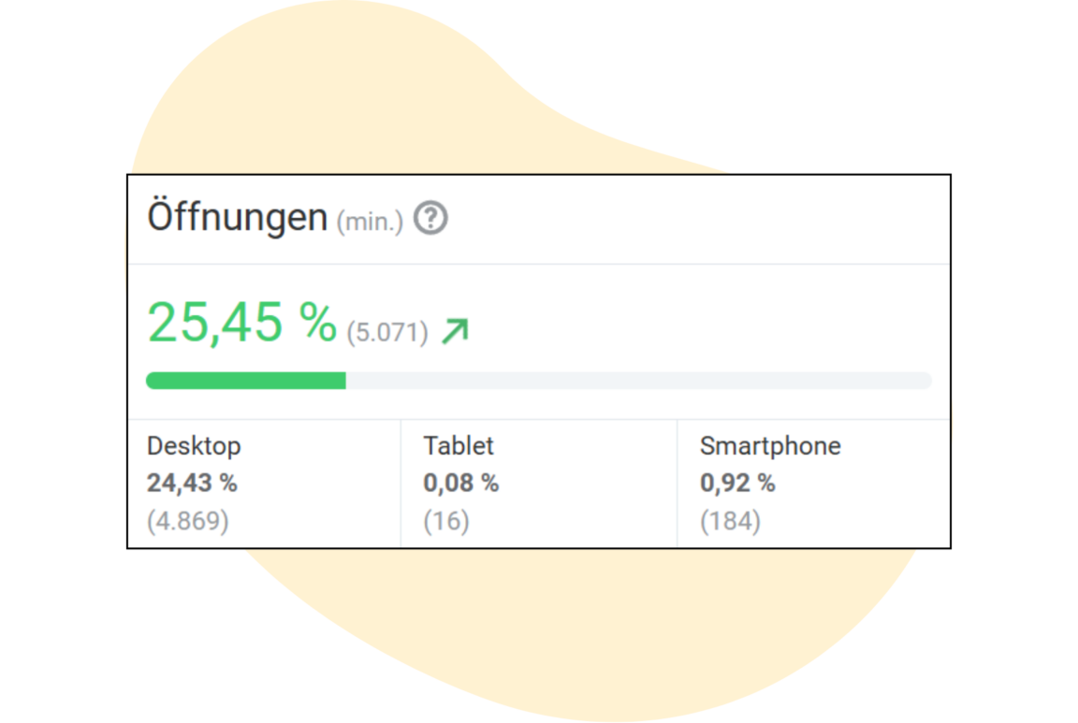Screen dimensions: 1078x723
Task: Click the Öffnungen heading
Action: point(237,218)
